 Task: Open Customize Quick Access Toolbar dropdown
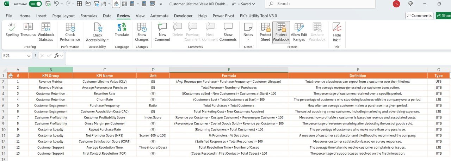tap(161, 4)
